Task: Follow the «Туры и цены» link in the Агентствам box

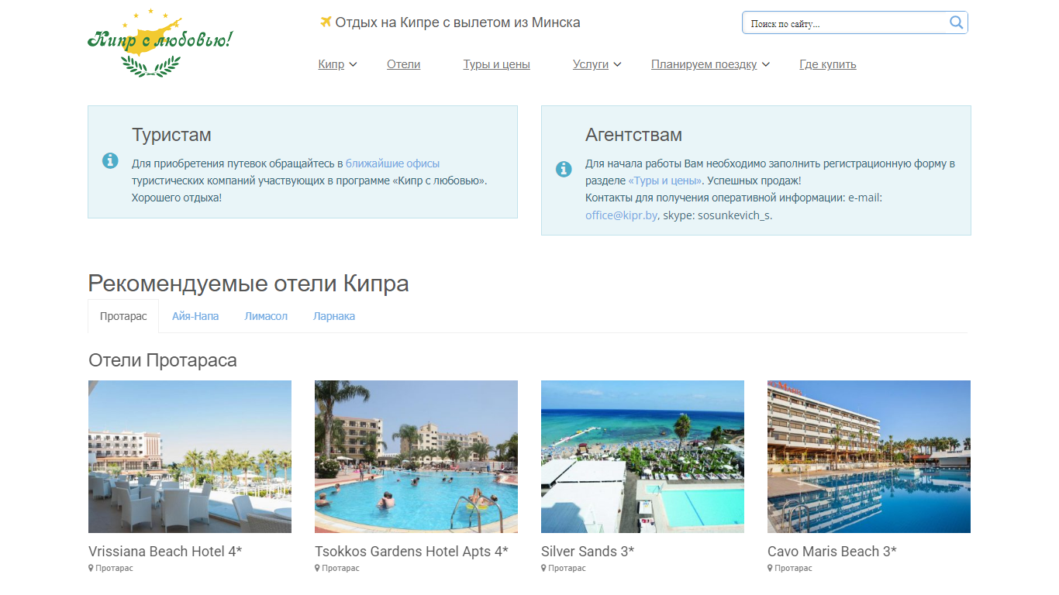Action: pyautogui.click(x=665, y=181)
